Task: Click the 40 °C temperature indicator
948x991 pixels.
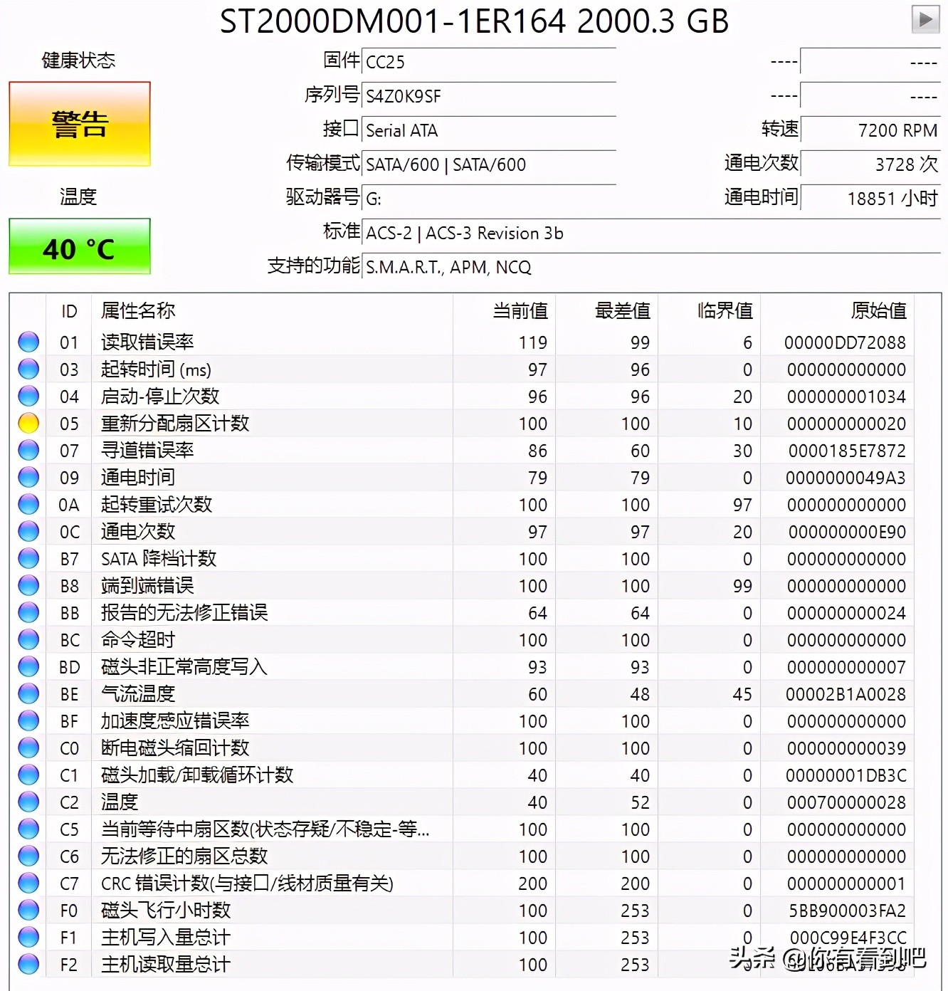Action: (x=79, y=248)
